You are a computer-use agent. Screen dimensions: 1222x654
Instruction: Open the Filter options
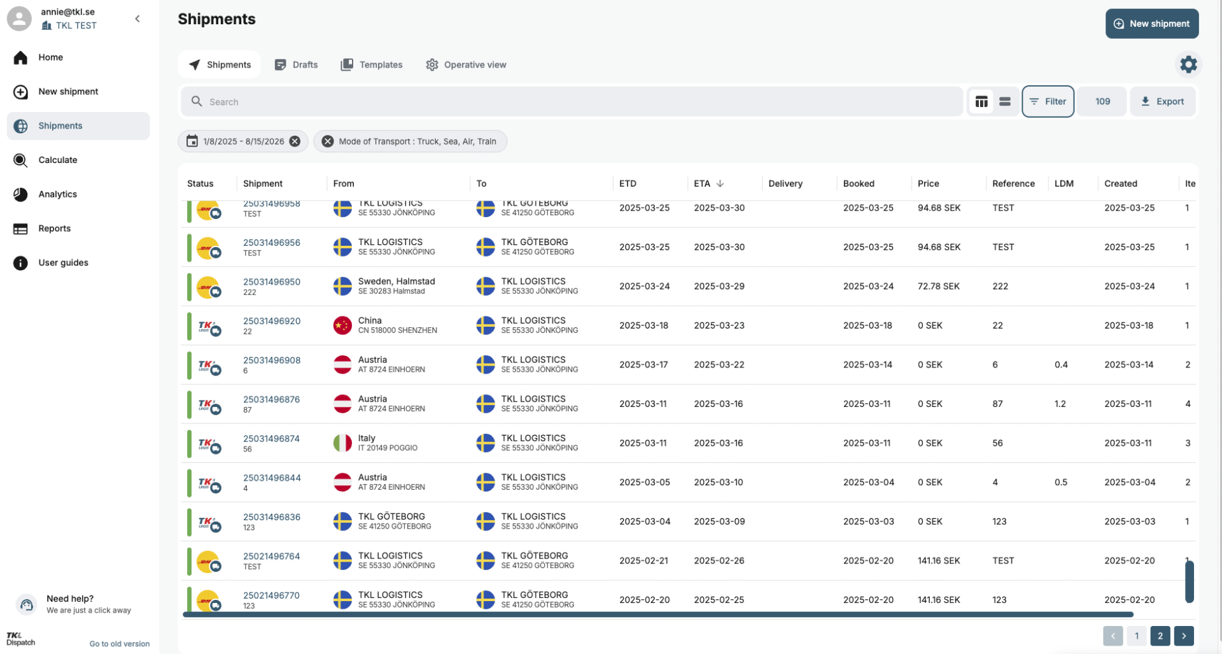[1048, 102]
